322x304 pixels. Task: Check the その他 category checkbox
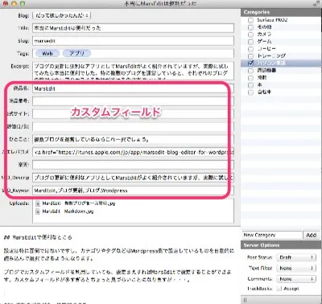pyautogui.click(x=250, y=27)
